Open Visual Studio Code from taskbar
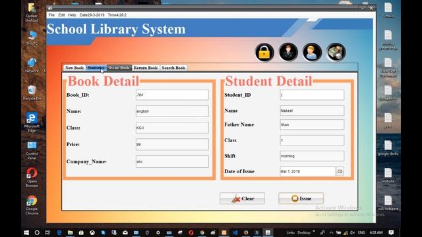 235,232
